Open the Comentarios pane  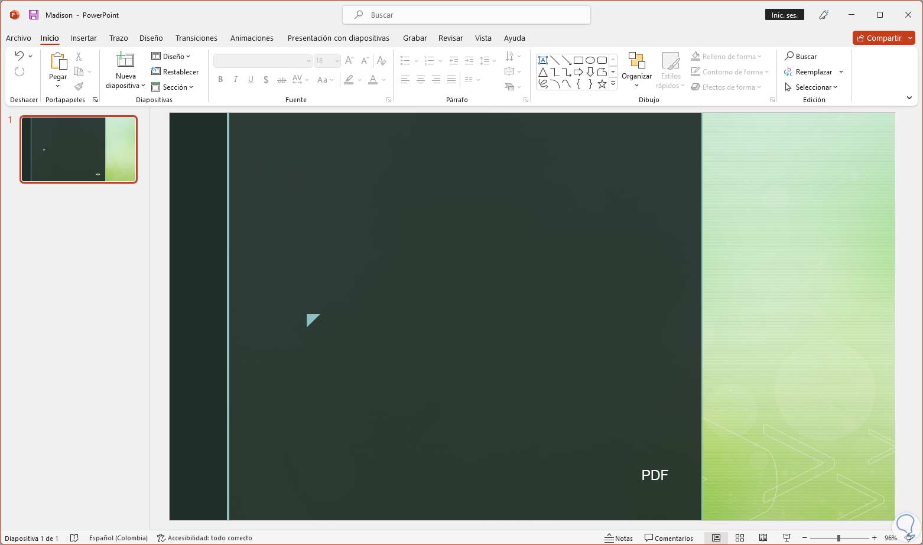point(669,538)
